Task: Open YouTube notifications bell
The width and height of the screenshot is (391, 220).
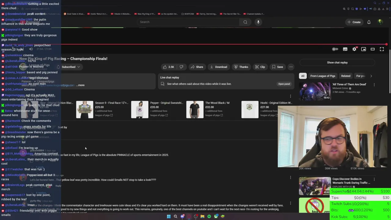Action: click(369, 22)
